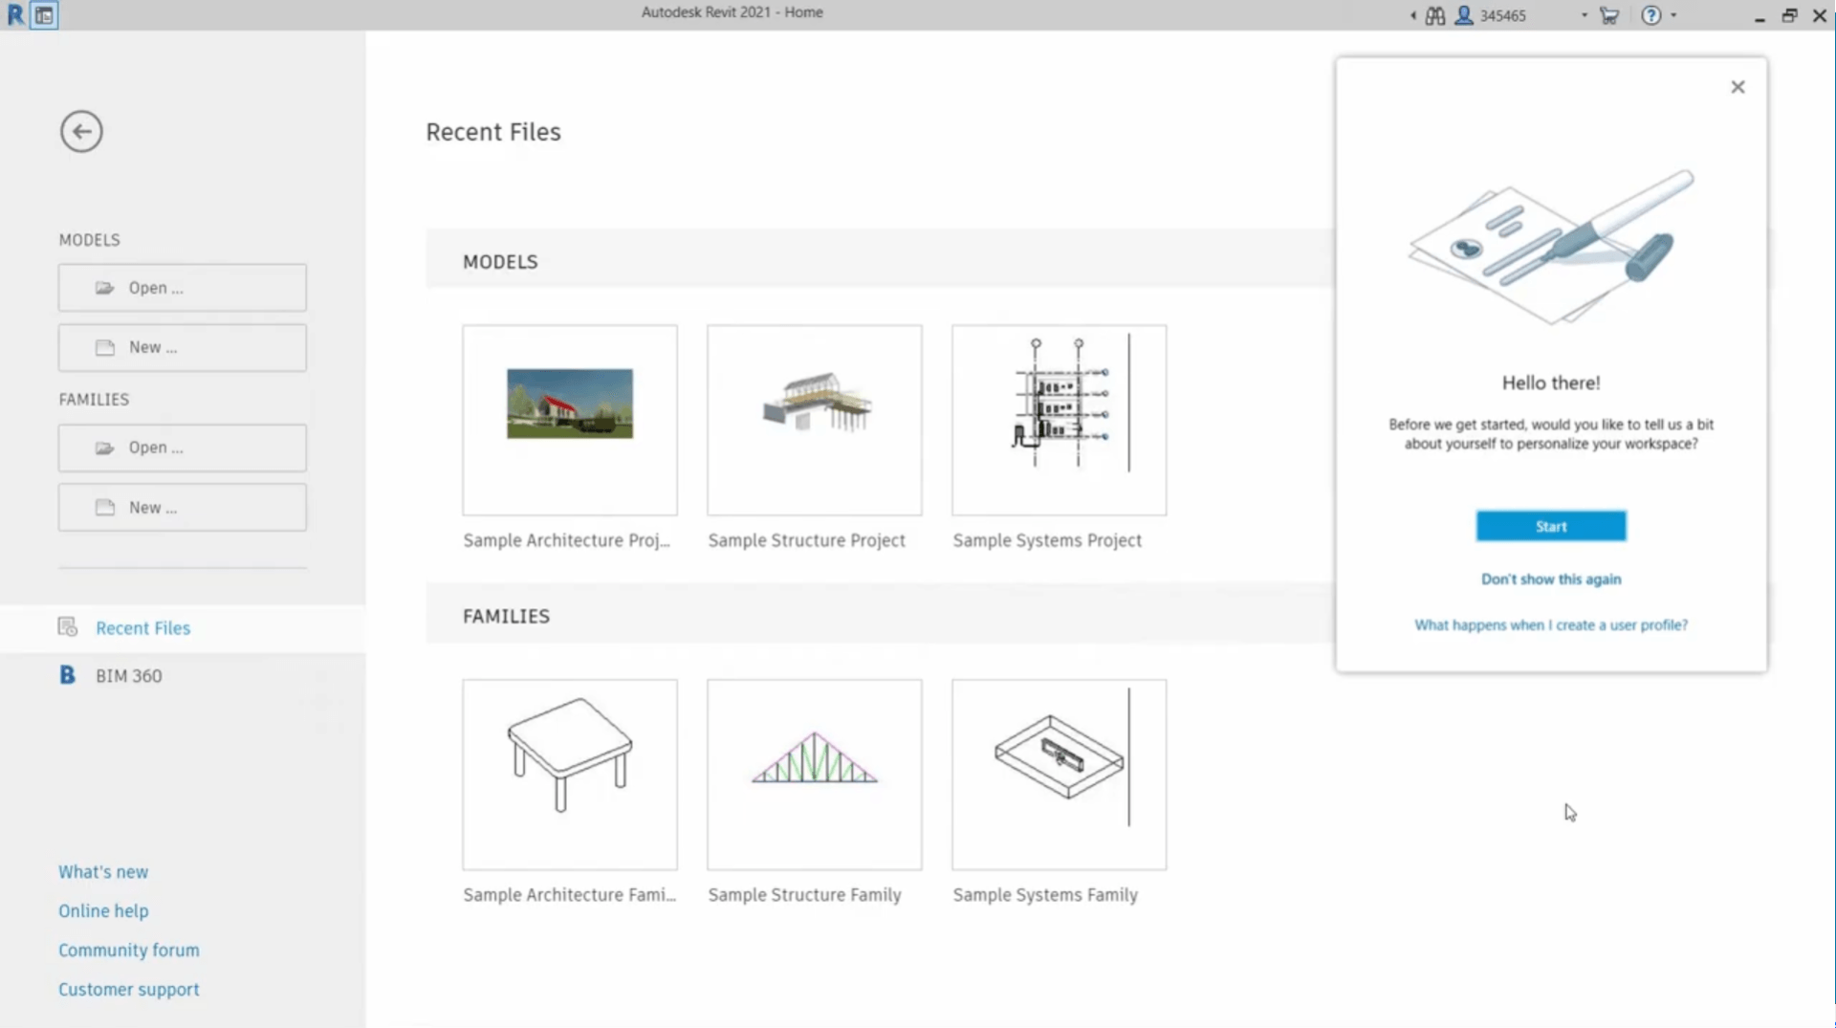Image resolution: width=1836 pixels, height=1028 pixels.
Task: Select Recent Files in sidebar
Action: (183, 628)
